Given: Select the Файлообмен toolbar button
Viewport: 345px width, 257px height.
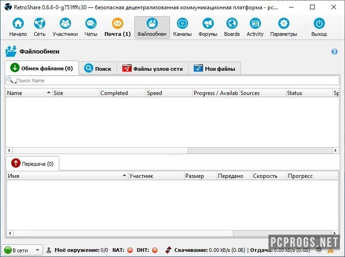Looking at the screenshot, I should click(x=152, y=27).
